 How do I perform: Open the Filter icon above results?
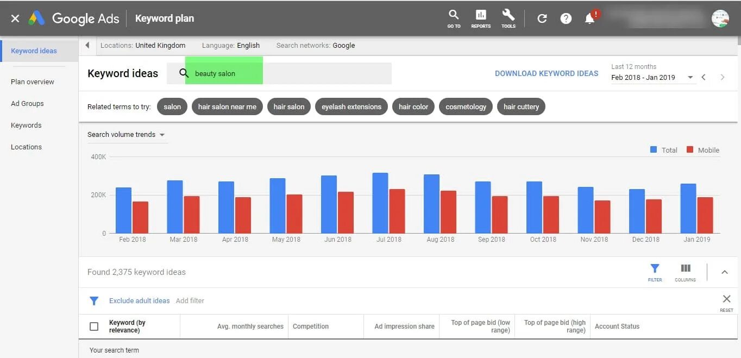coord(655,269)
